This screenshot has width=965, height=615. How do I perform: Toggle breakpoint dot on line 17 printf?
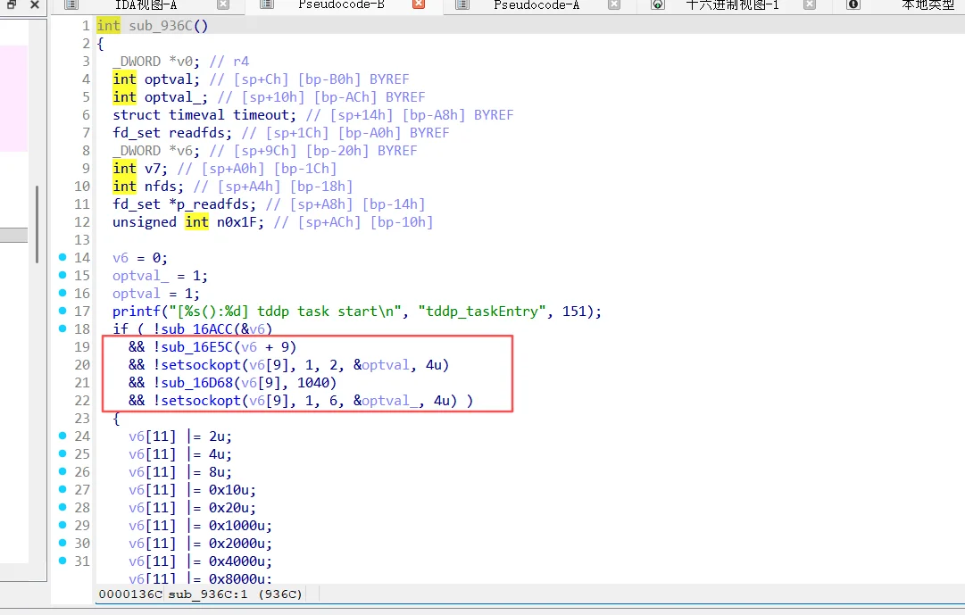[x=62, y=311]
